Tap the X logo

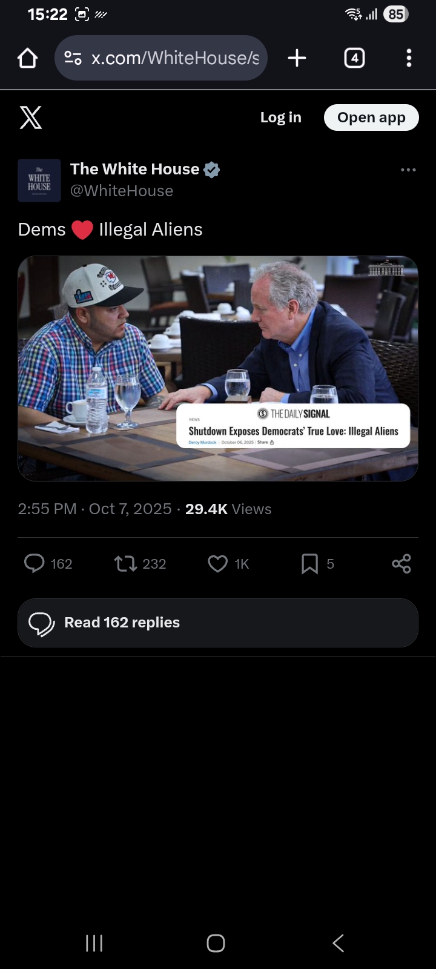coord(31,117)
